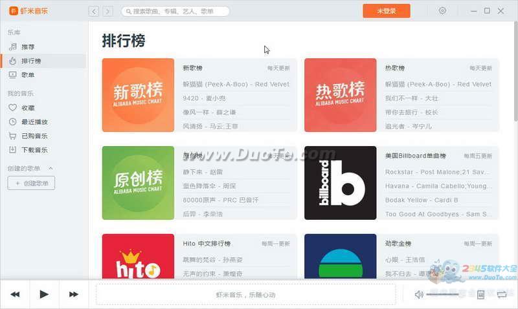Mute the volume speaker icon

point(419,295)
